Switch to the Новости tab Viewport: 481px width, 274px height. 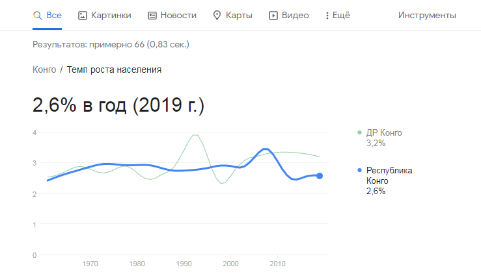click(x=172, y=16)
